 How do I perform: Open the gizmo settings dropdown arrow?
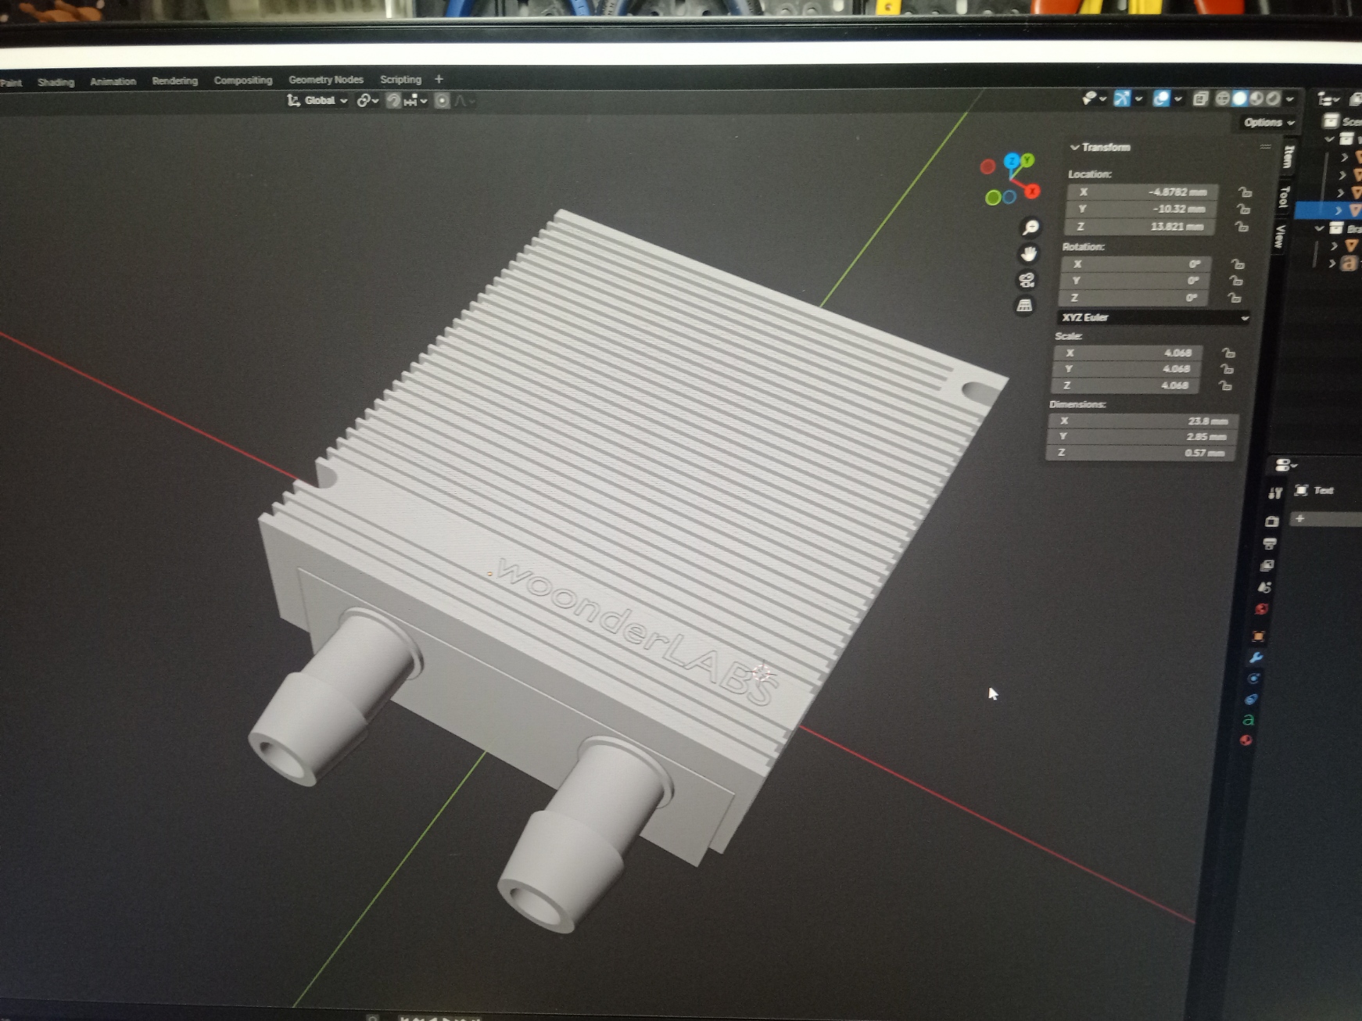(x=1138, y=99)
